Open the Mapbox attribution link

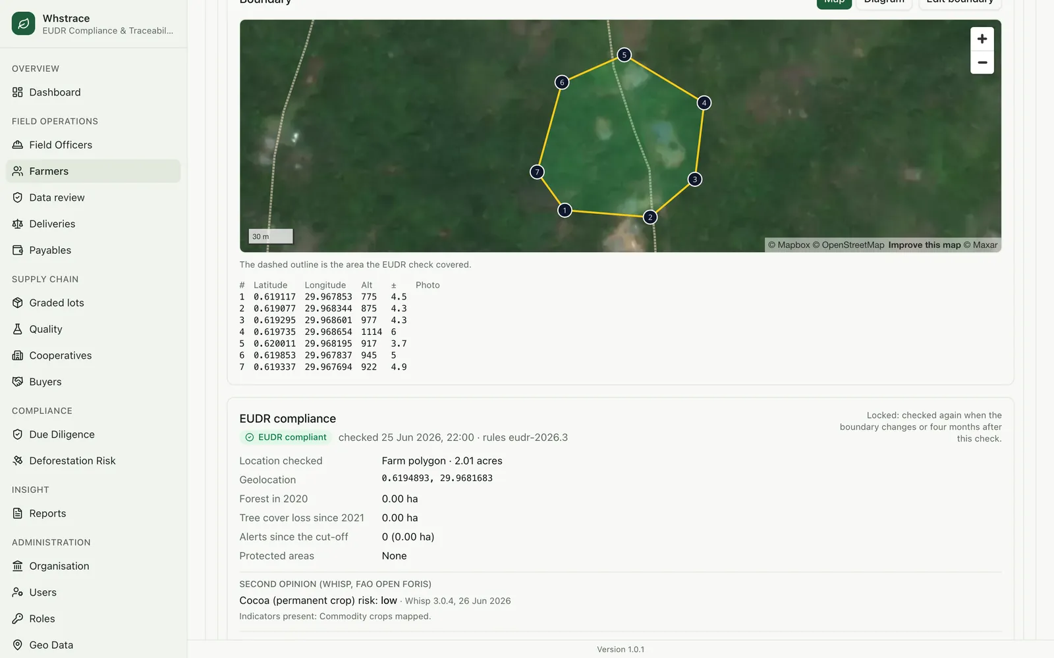point(789,245)
